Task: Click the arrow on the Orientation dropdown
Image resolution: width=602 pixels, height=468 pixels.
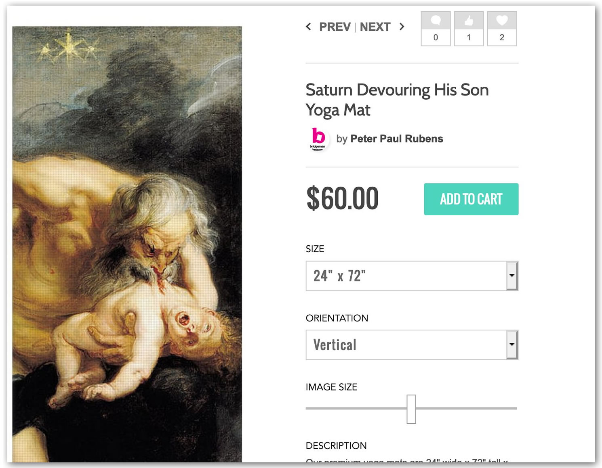Action: pos(512,345)
